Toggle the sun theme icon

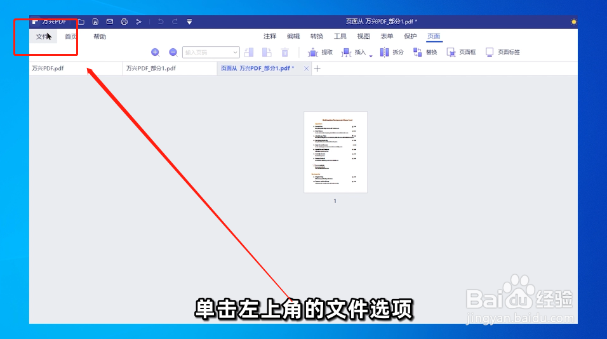coord(573,22)
